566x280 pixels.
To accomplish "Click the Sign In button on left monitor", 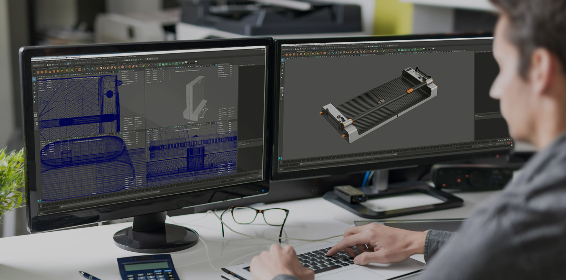I will click(x=151, y=59).
